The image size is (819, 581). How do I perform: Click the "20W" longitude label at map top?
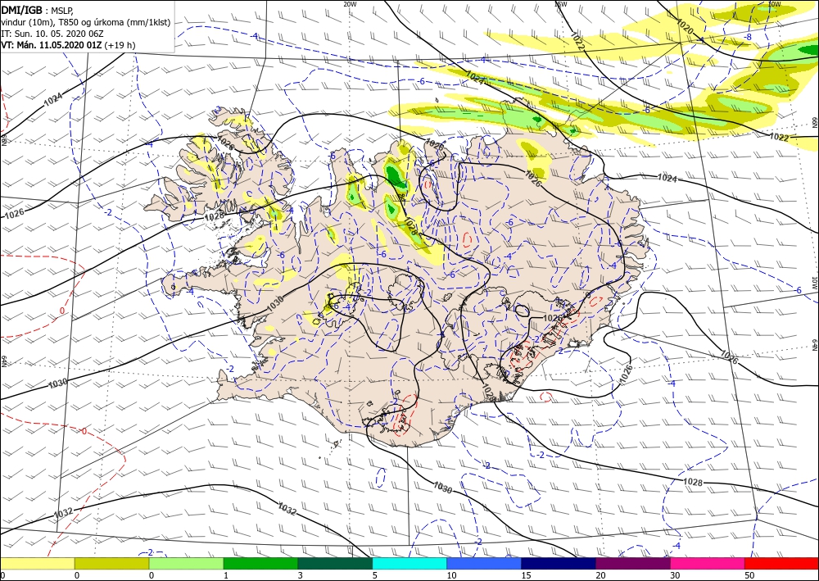point(350,4)
